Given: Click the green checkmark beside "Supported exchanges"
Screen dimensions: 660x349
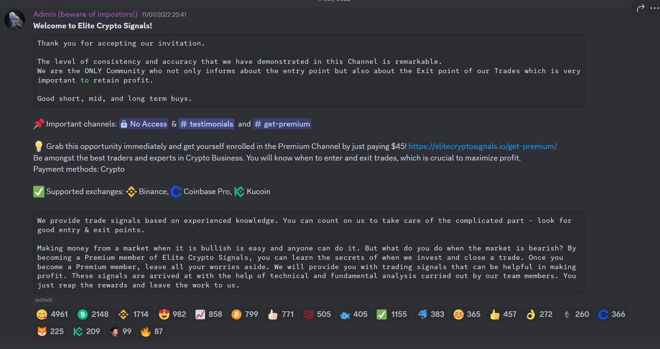Looking at the screenshot, I should click(x=38, y=191).
